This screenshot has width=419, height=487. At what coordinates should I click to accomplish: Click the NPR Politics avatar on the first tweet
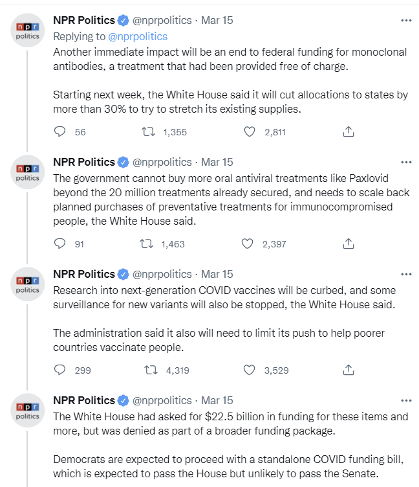click(27, 30)
